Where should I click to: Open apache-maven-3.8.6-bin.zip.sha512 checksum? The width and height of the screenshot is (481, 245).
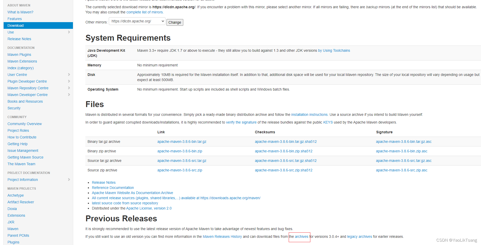284,151
